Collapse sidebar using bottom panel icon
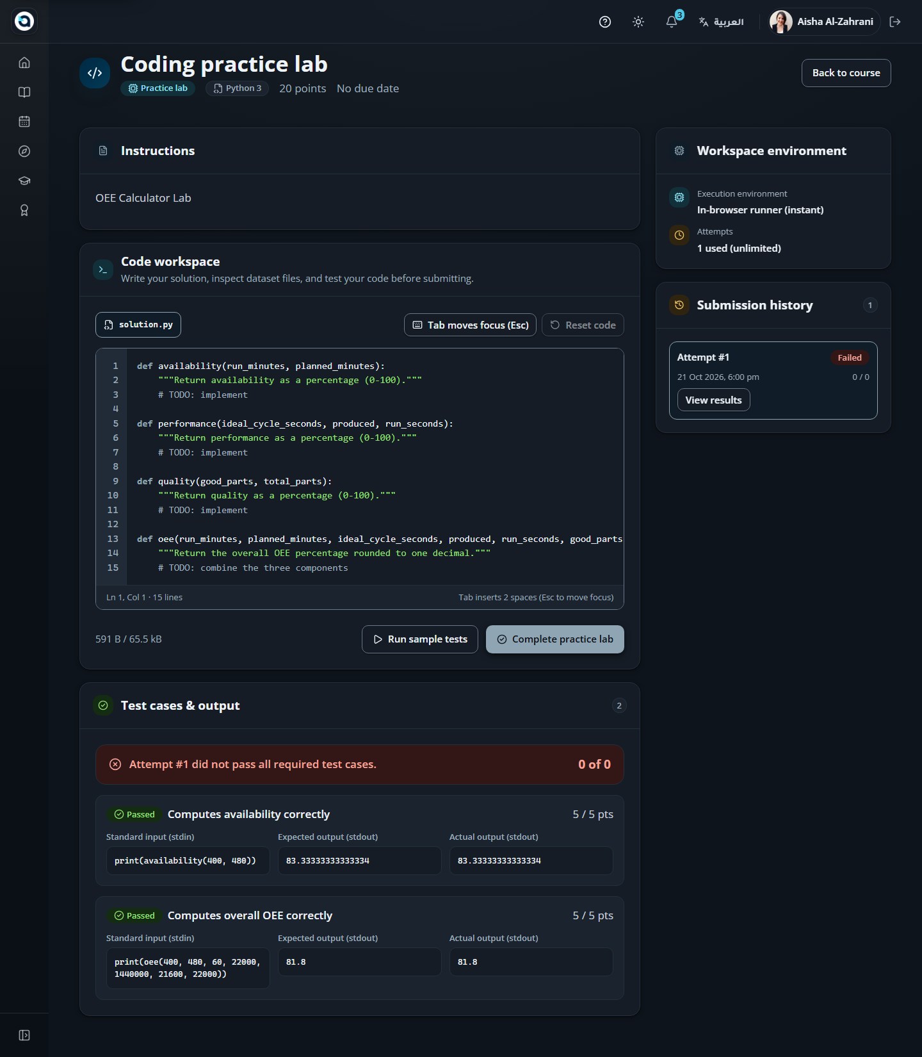This screenshot has height=1057, width=922. click(24, 1035)
